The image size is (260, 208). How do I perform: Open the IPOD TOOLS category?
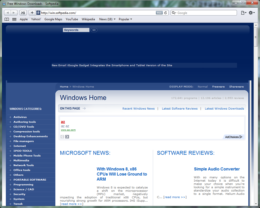23,151
